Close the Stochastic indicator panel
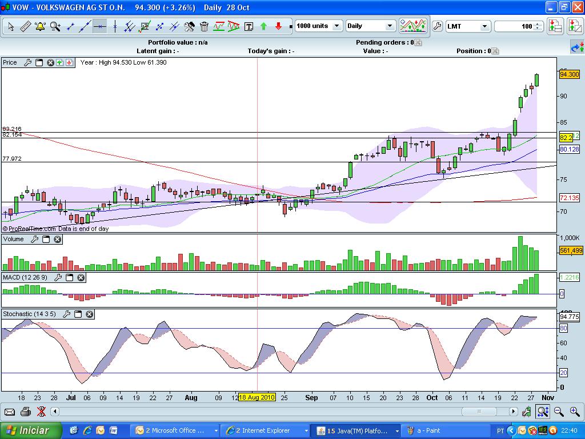 (90, 314)
